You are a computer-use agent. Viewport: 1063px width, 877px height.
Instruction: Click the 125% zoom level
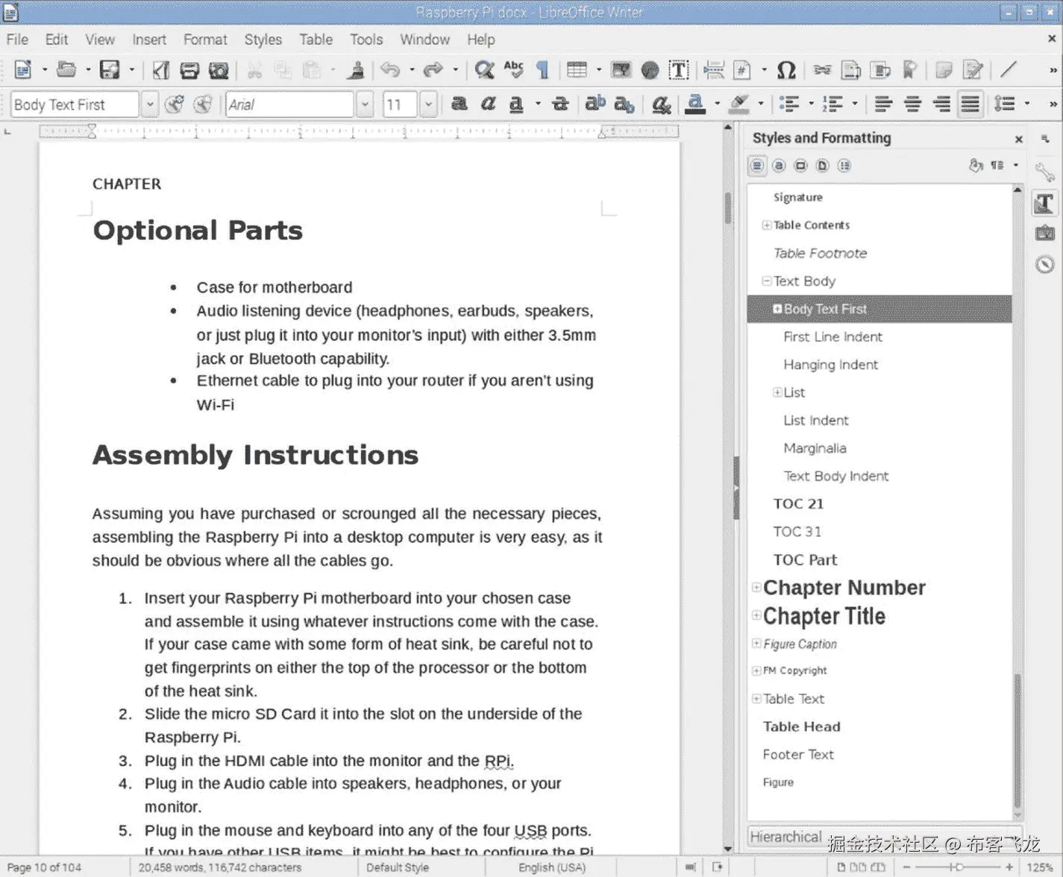point(1040,867)
